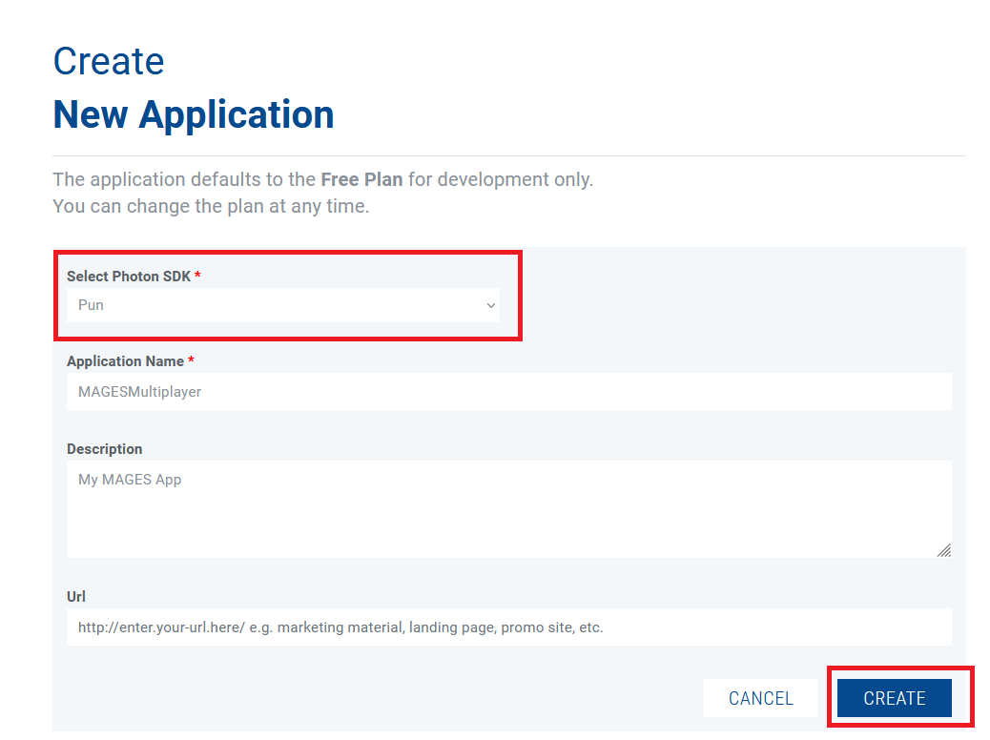The height and width of the screenshot is (740, 990).
Task: Click inside the Description text area
Action: pyautogui.click(x=508, y=509)
